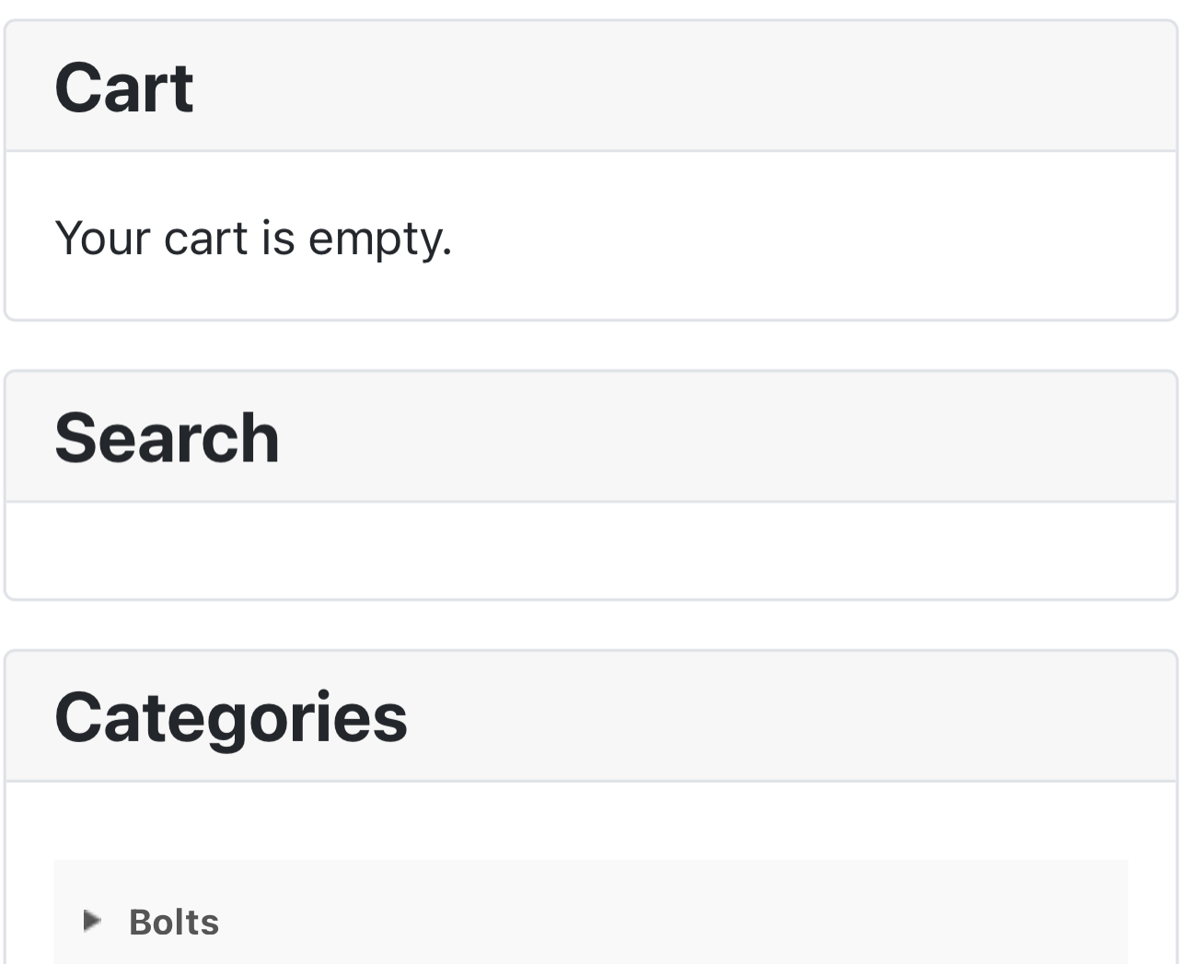Click the word "Your" in the cart message

(102, 238)
